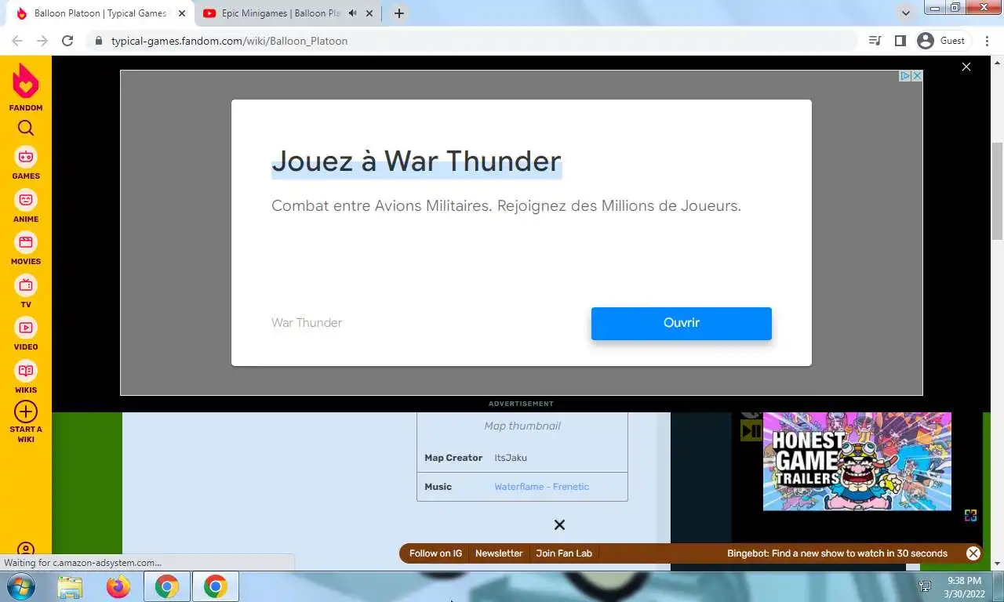Close the Epic Minigames YouTube tab
The height and width of the screenshot is (602, 1004).
(x=369, y=13)
